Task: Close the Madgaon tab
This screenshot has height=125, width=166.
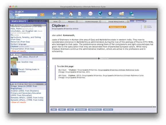Action: (x=77, y=21)
